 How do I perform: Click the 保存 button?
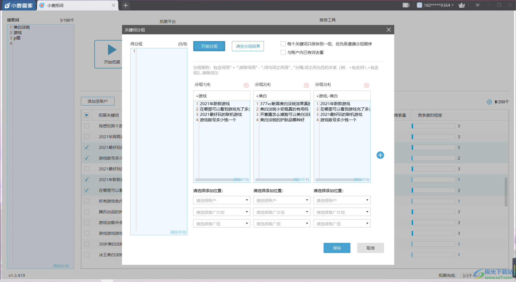coord(337,248)
